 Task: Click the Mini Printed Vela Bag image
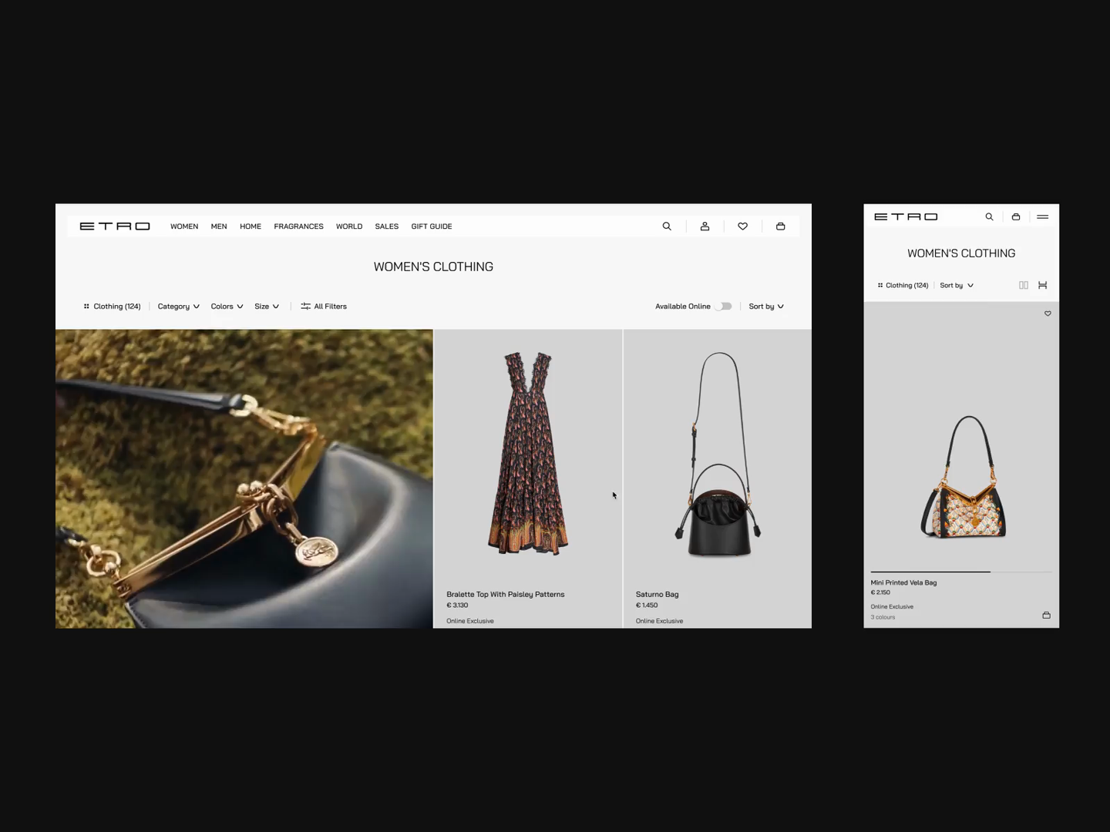[x=964, y=478]
